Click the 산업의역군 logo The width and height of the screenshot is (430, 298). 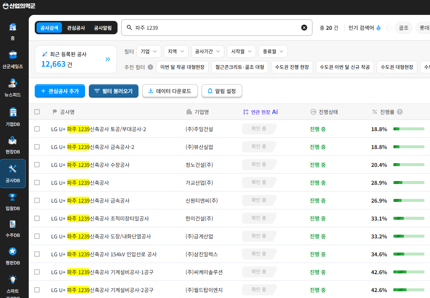tap(19, 6)
